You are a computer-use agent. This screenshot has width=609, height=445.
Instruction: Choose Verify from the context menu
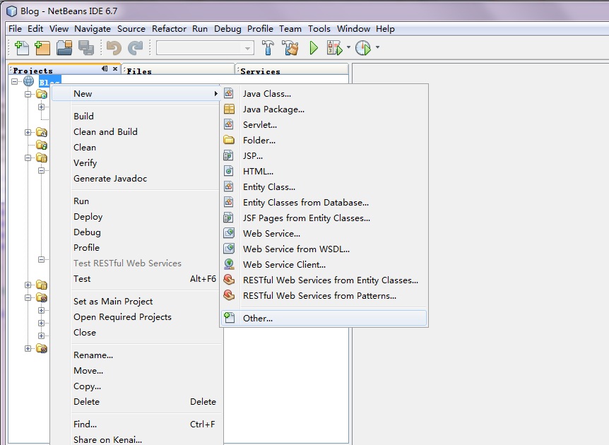click(85, 163)
